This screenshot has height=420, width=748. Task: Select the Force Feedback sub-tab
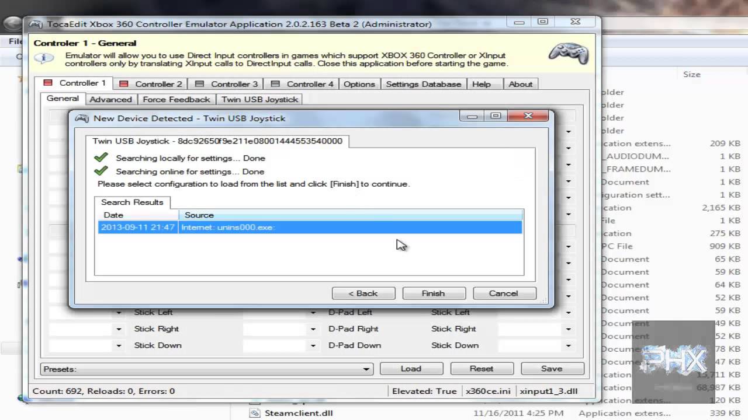pos(176,99)
